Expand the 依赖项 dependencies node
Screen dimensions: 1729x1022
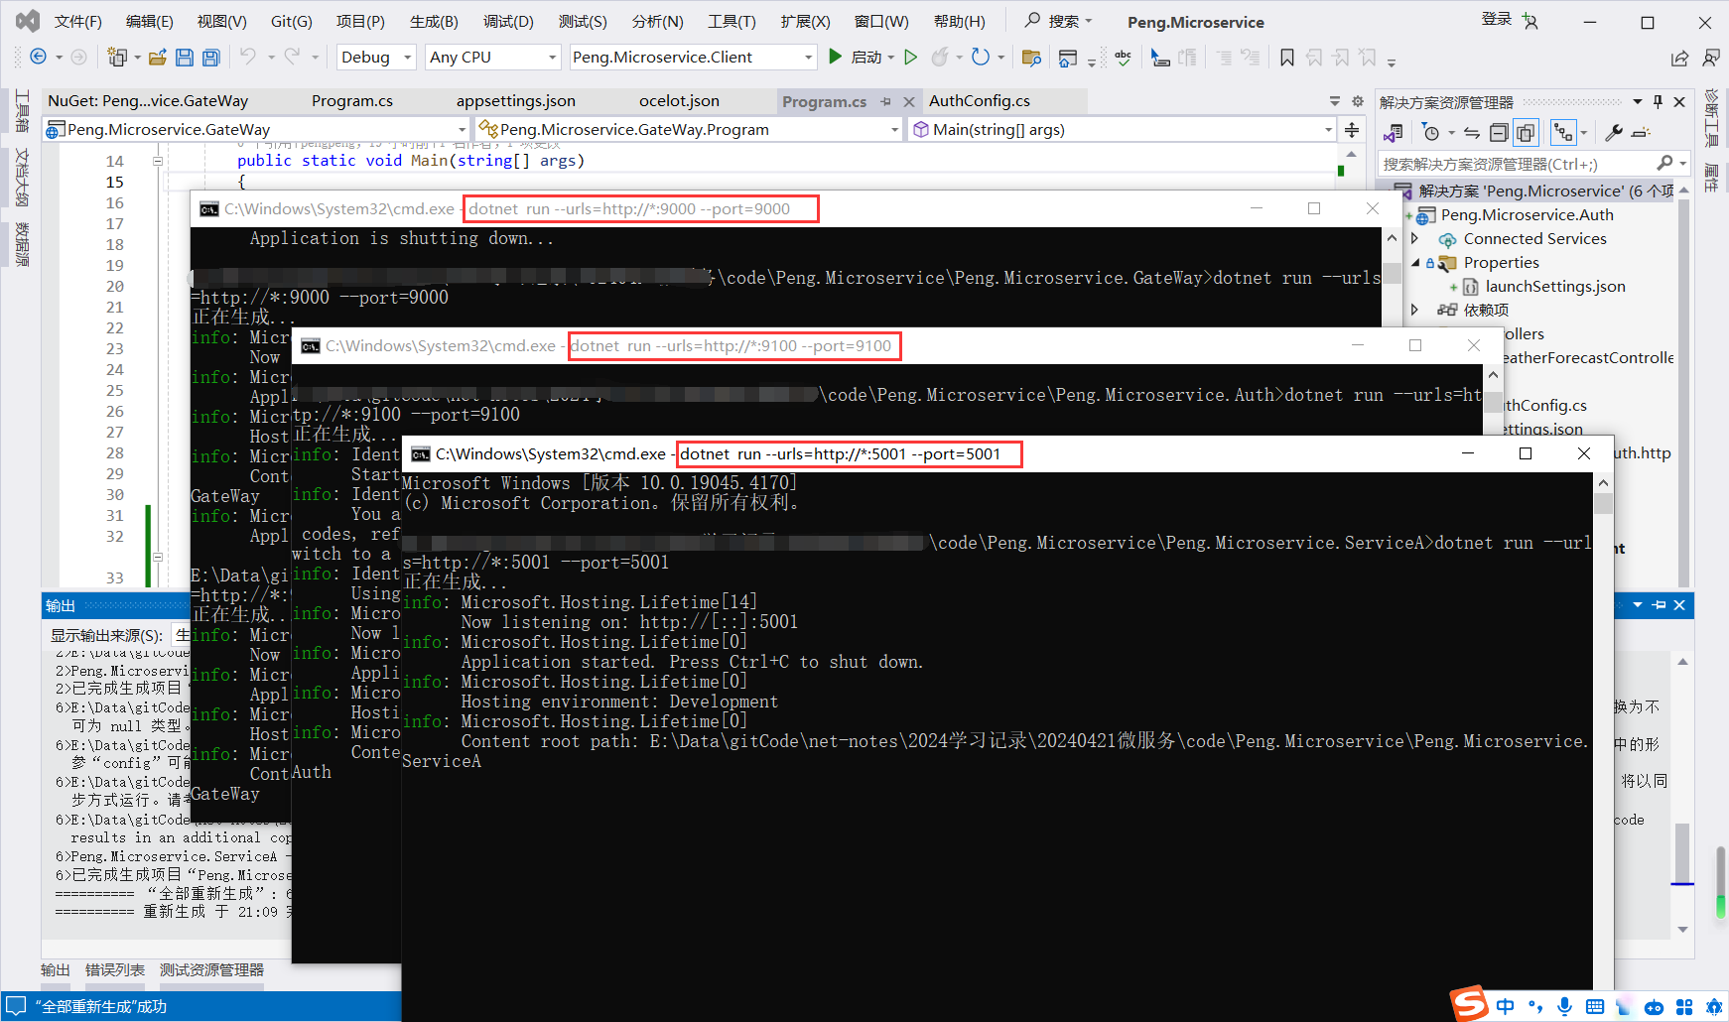(x=1415, y=311)
